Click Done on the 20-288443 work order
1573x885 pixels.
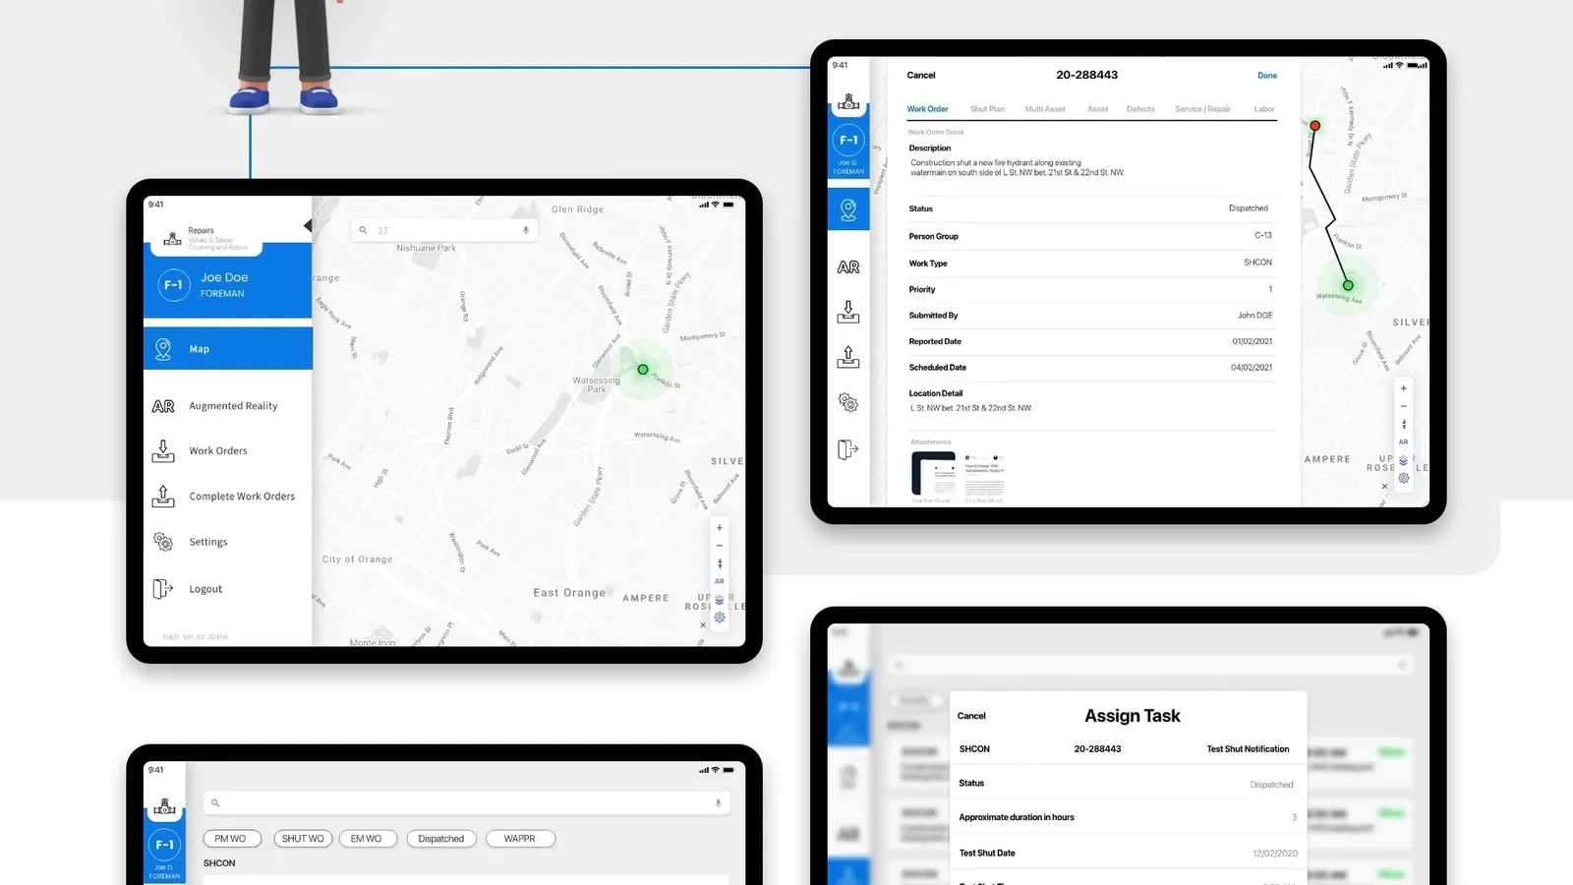(x=1267, y=76)
